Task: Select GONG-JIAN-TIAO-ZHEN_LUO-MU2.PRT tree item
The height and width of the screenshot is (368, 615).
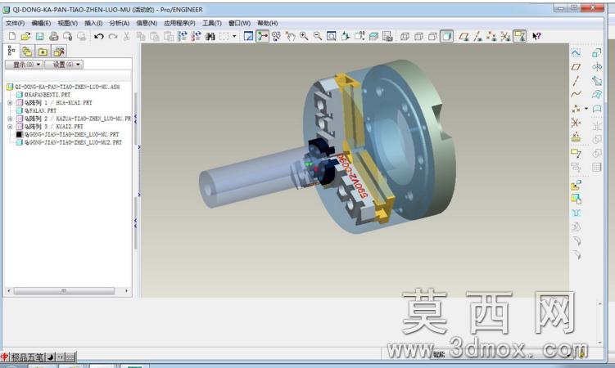Action: pos(69,142)
